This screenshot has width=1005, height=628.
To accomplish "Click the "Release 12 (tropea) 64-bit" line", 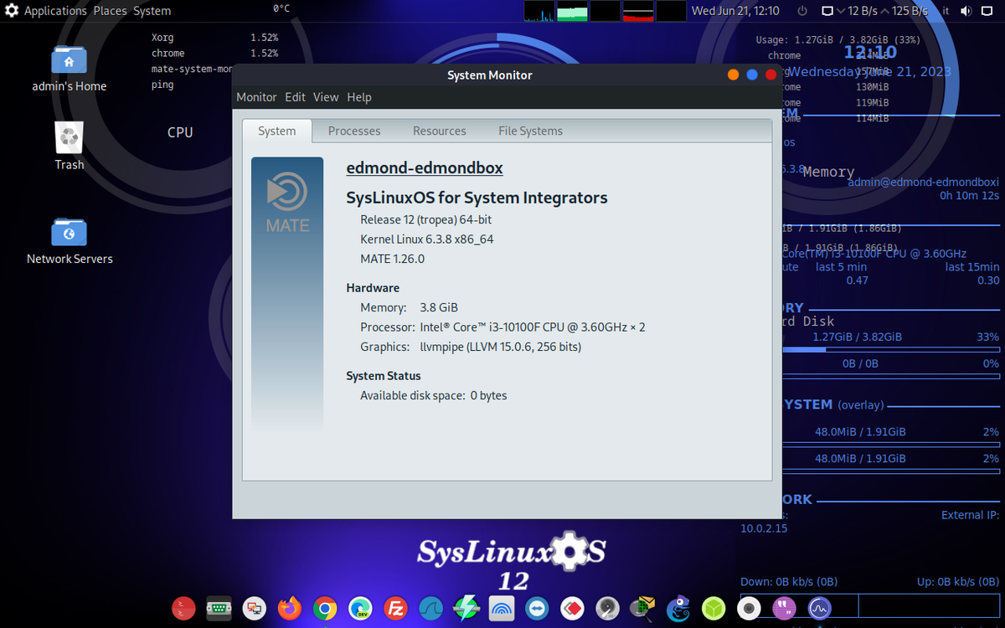I will coord(425,219).
